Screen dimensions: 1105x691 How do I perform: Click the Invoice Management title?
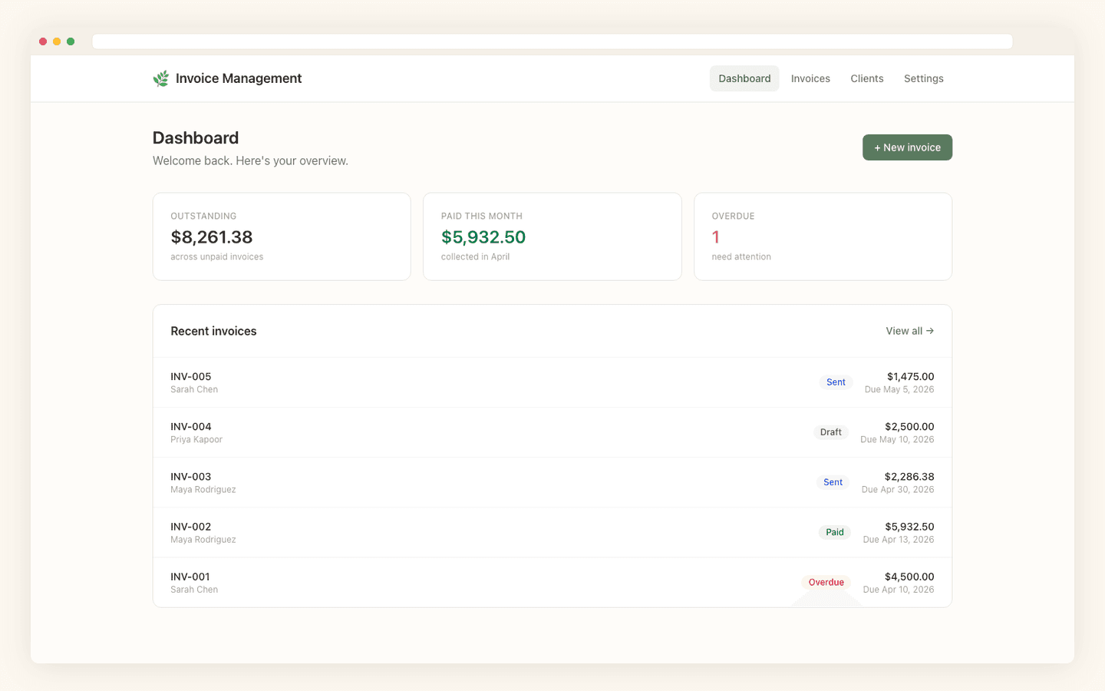point(239,78)
